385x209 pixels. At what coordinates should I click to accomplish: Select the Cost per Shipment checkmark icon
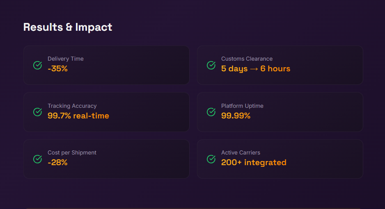point(37,159)
